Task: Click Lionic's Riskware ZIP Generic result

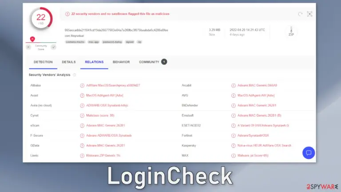Action: [103, 156]
